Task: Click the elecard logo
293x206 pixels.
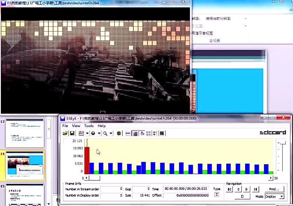Action: [x=273, y=133]
